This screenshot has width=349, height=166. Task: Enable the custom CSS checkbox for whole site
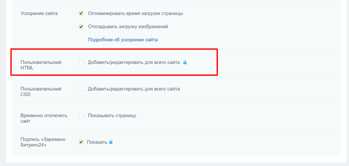pyautogui.click(x=81, y=89)
